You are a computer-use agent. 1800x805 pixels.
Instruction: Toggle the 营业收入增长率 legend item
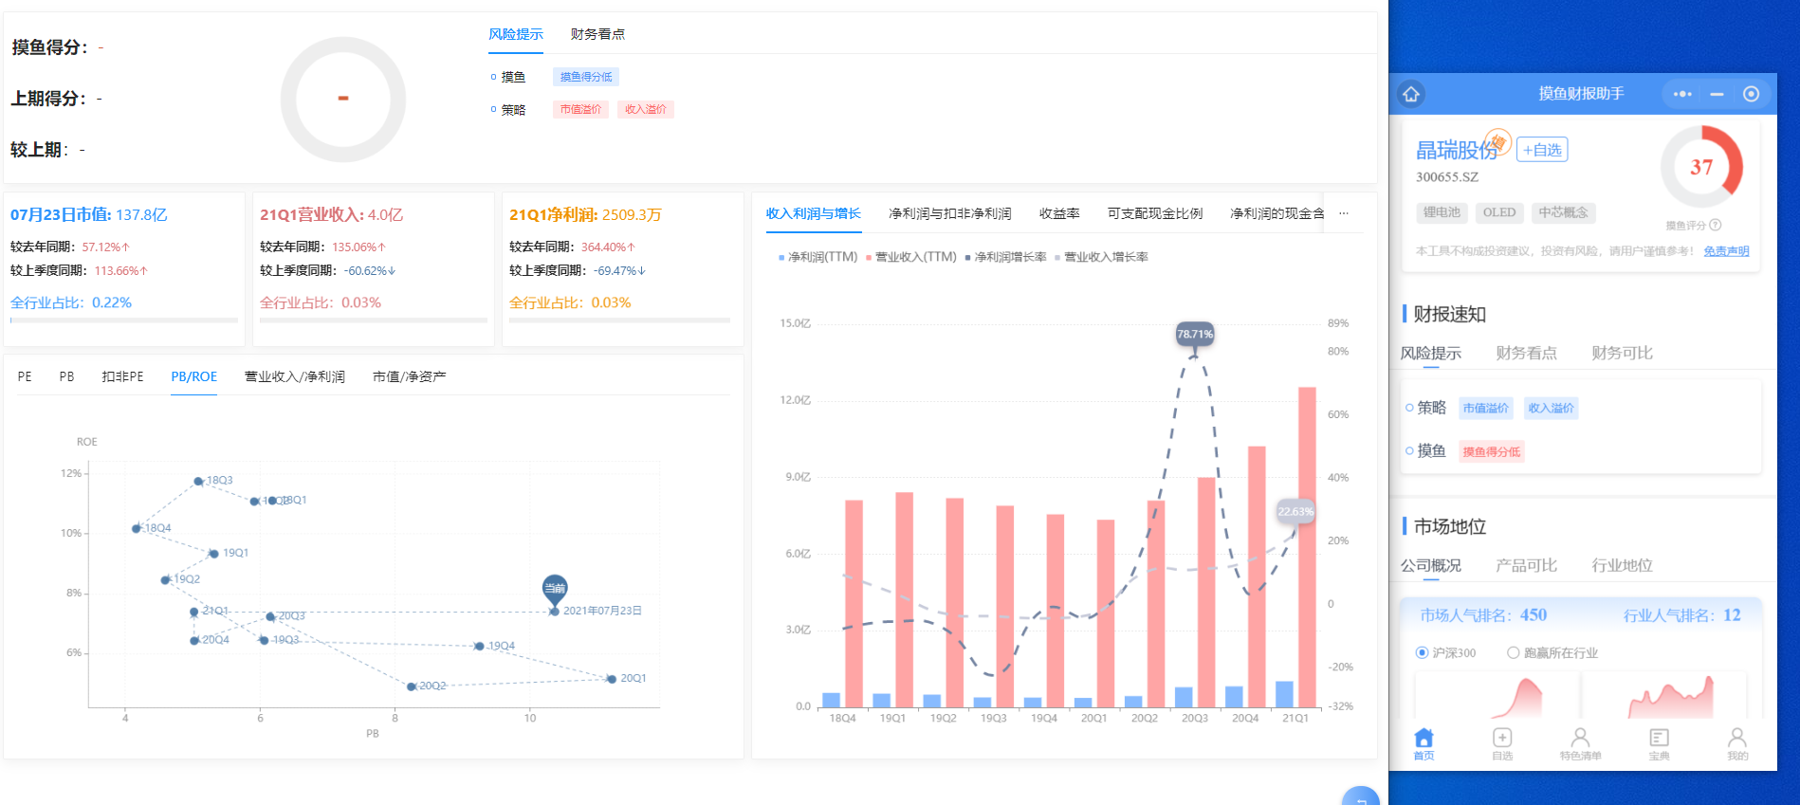(x=1101, y=257)
